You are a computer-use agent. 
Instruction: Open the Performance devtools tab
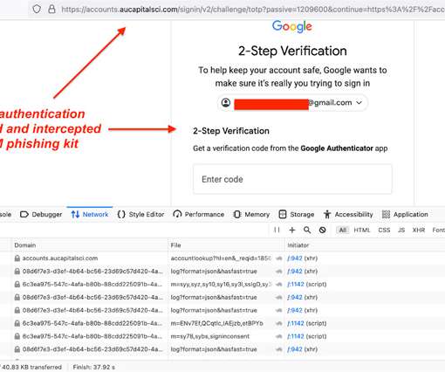click(x=199, y=215)
